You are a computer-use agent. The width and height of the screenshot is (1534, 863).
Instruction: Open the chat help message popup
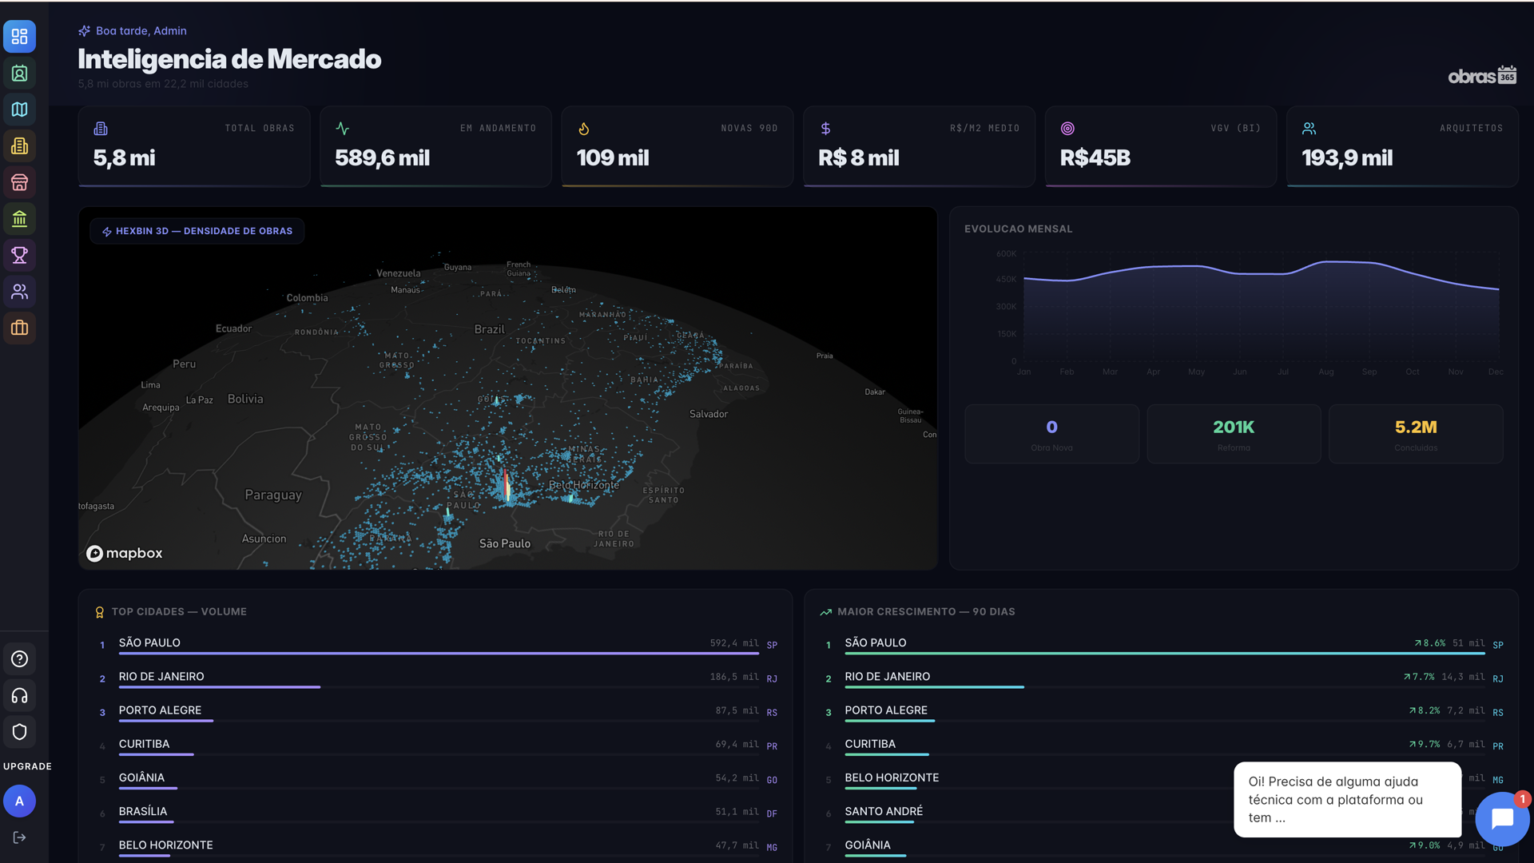pos(1347,799)
